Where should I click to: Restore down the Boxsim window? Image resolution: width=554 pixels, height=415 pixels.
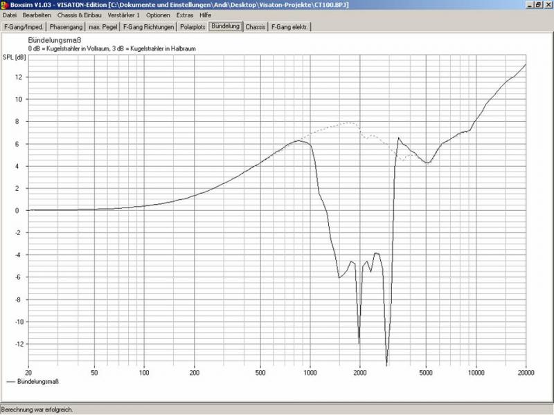(539, 5)
